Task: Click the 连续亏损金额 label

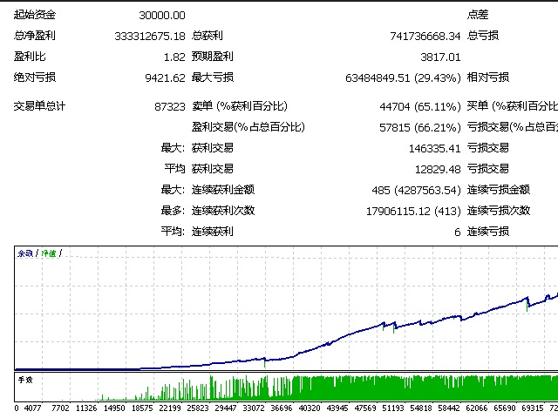Action: coord(499,190)
